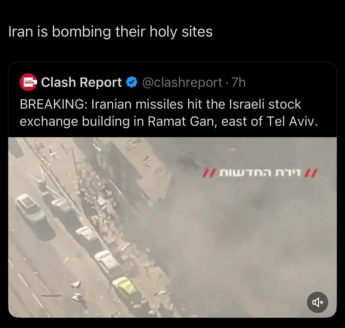Click the Hebrew news watermark in the video

click(260, 173)
